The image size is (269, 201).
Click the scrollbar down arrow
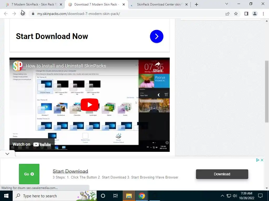(x=267, y=188)
